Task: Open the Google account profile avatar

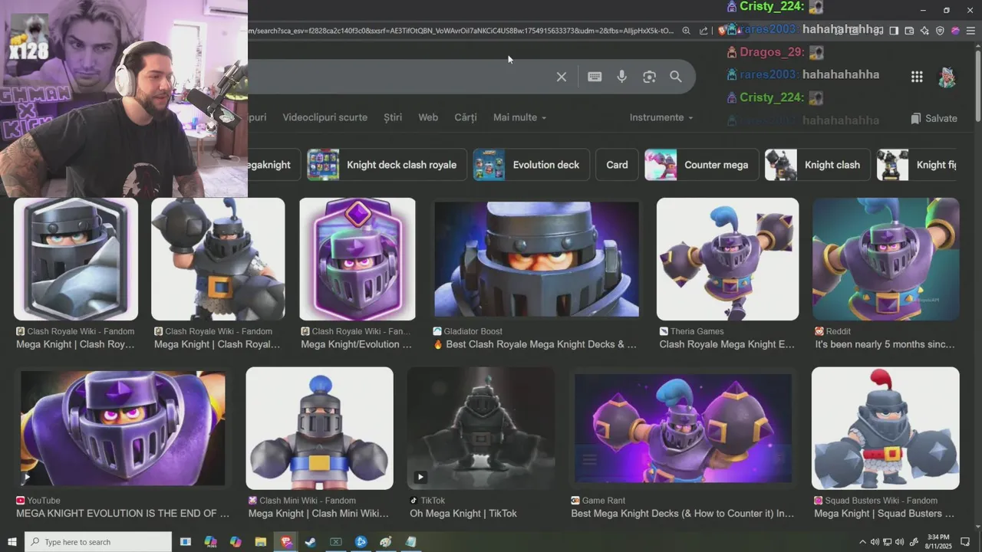Action: tap(947, 77)
